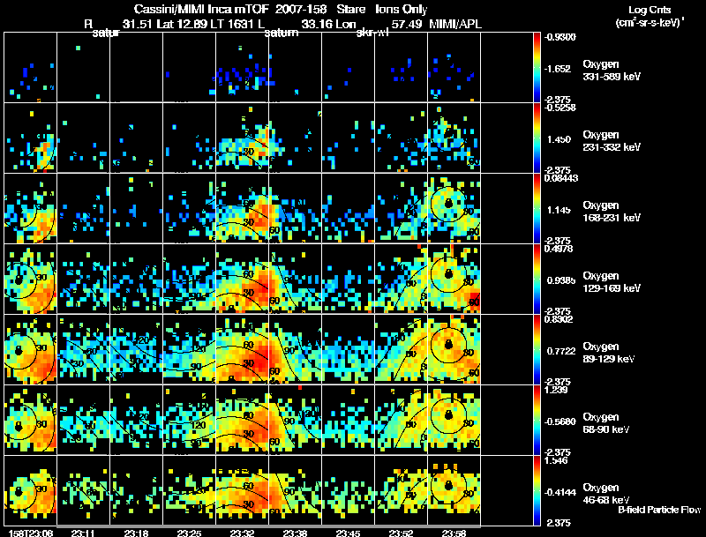Click the 1.239 color scale value
Screen dimensions: 706x537
point(556,390)
